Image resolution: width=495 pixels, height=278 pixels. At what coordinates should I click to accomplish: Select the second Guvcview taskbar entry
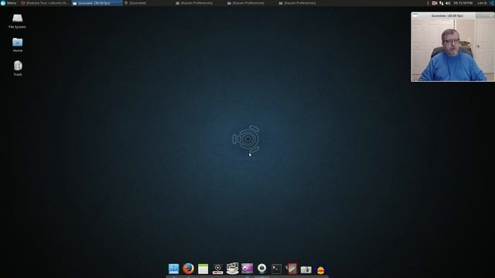click(148, 3)
